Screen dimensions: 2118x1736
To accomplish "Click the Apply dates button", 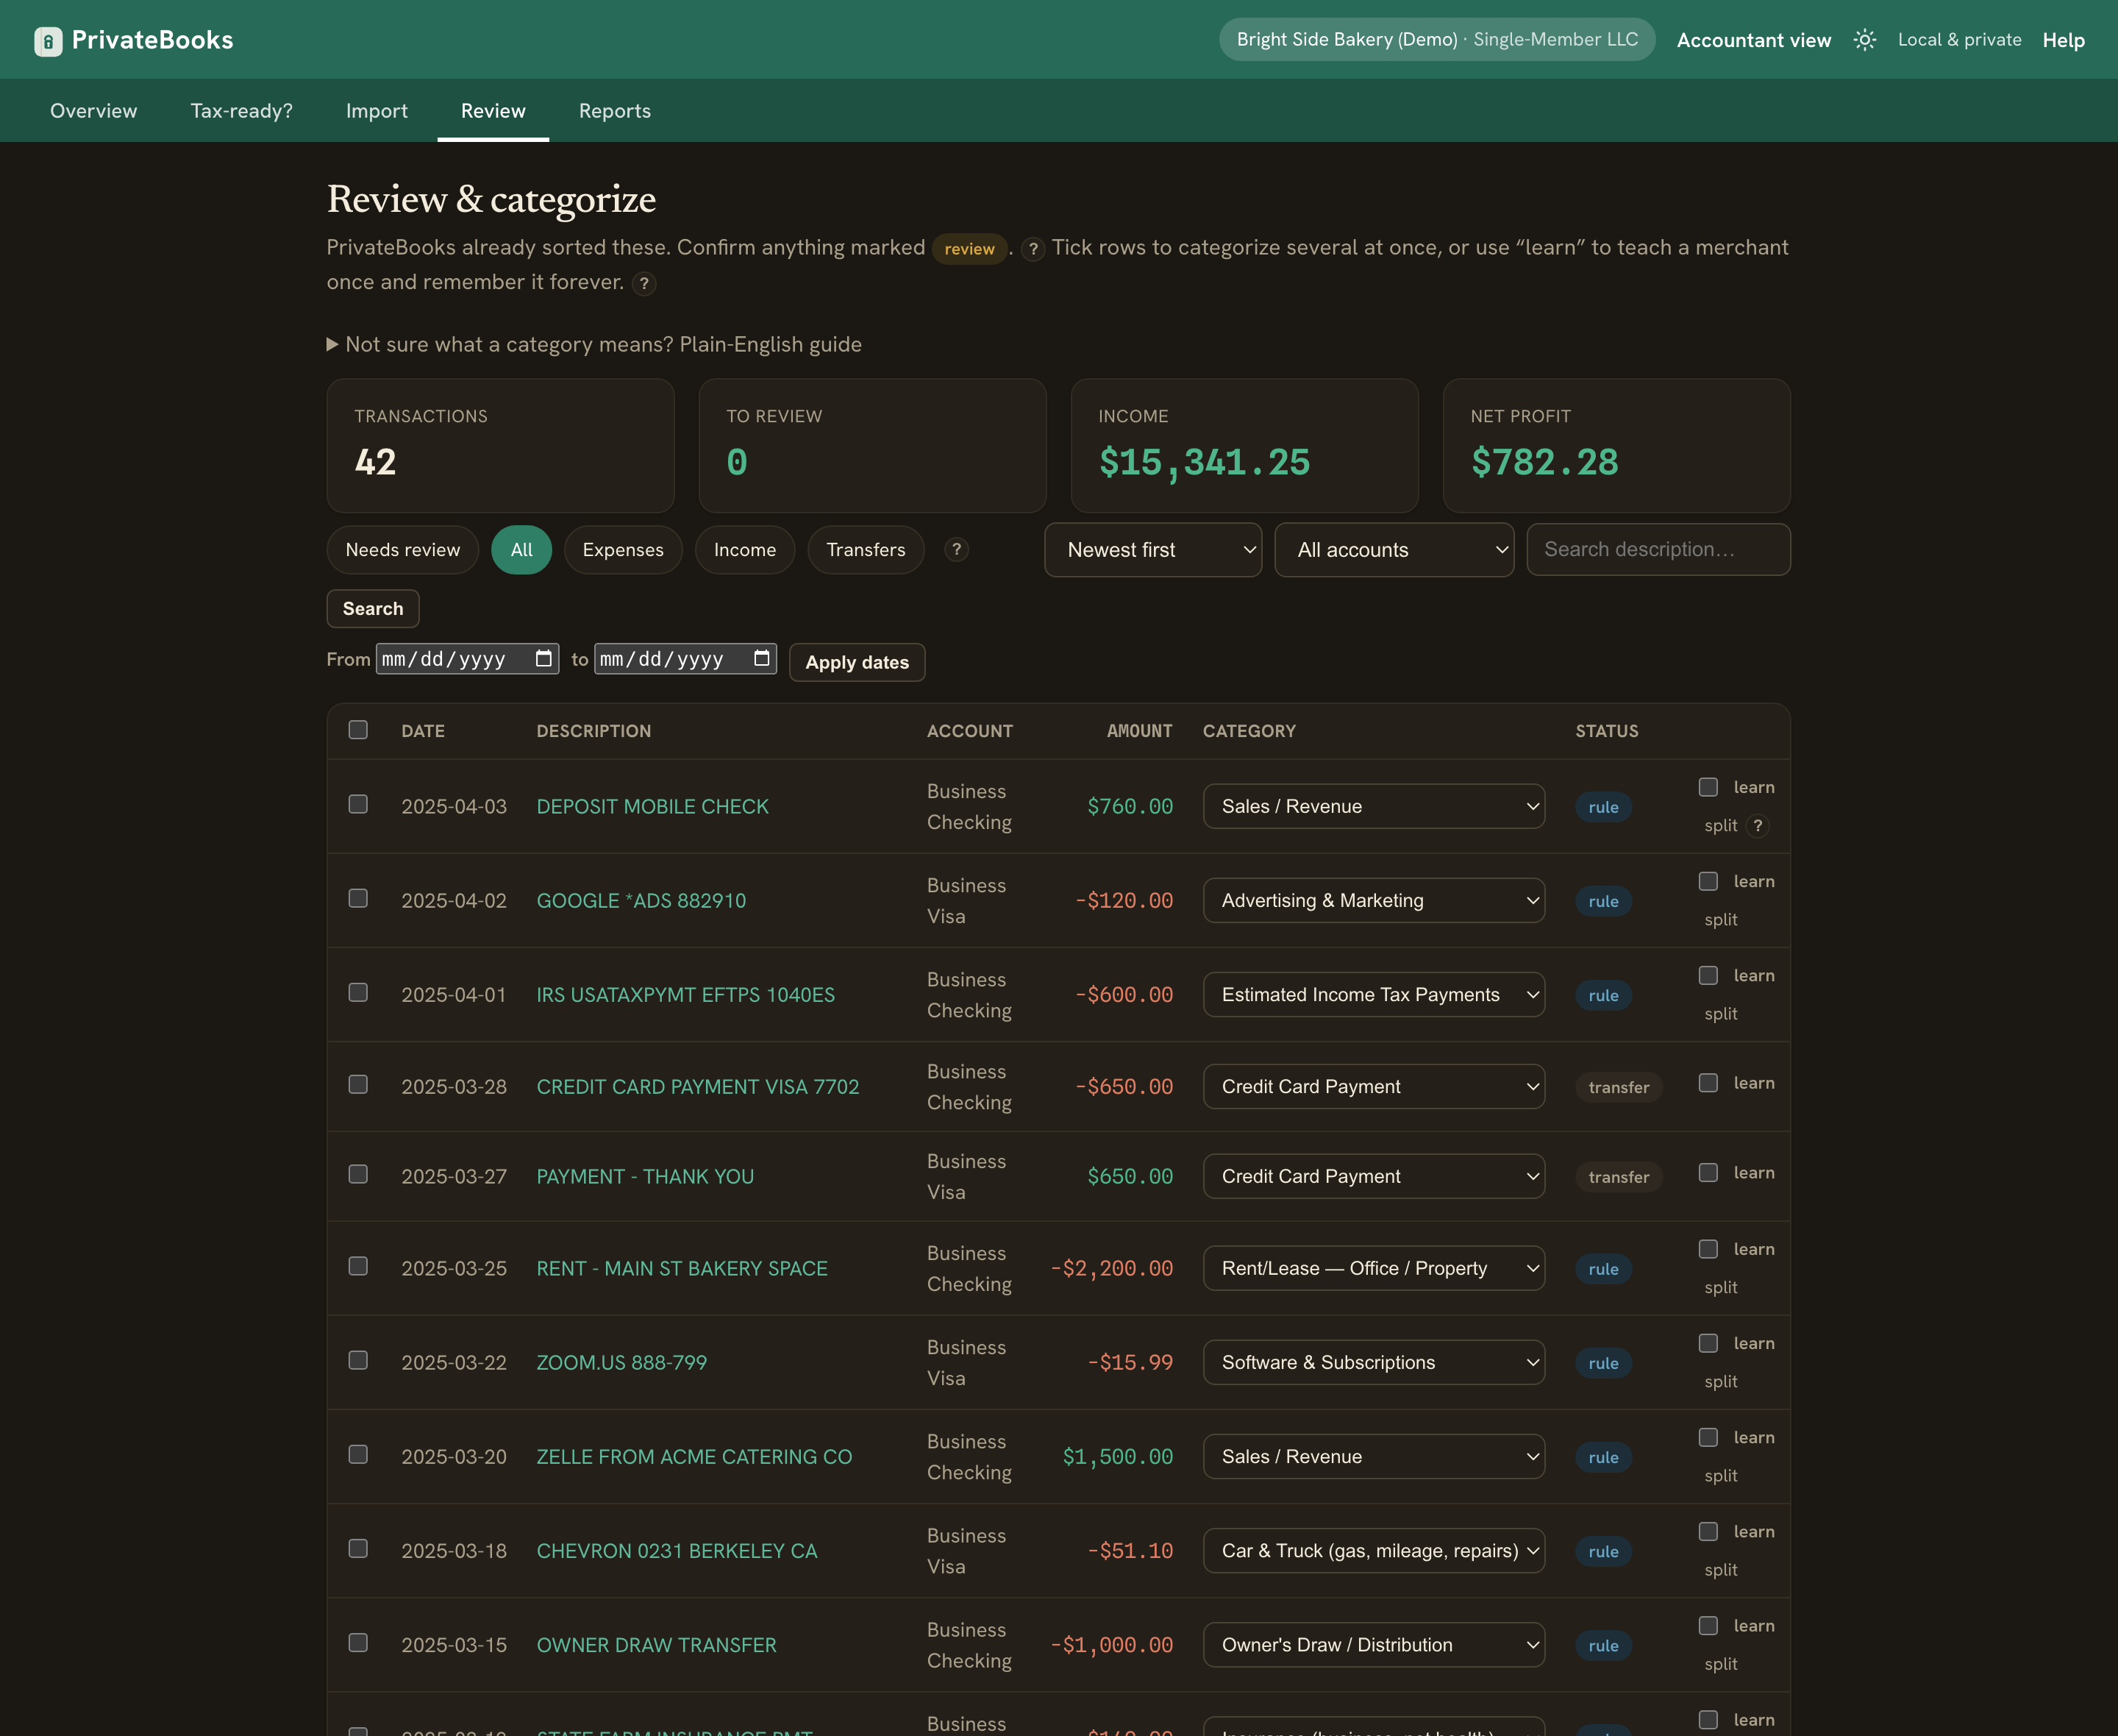I will [857, 663].
